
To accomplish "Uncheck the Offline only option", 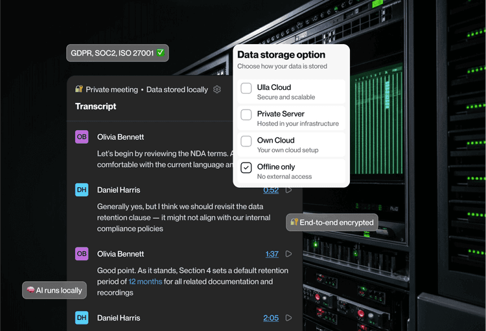I will (x=246, y=168).
